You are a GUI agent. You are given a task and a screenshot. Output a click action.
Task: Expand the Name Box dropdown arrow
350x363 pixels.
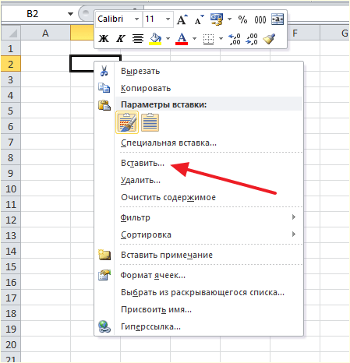70,14
